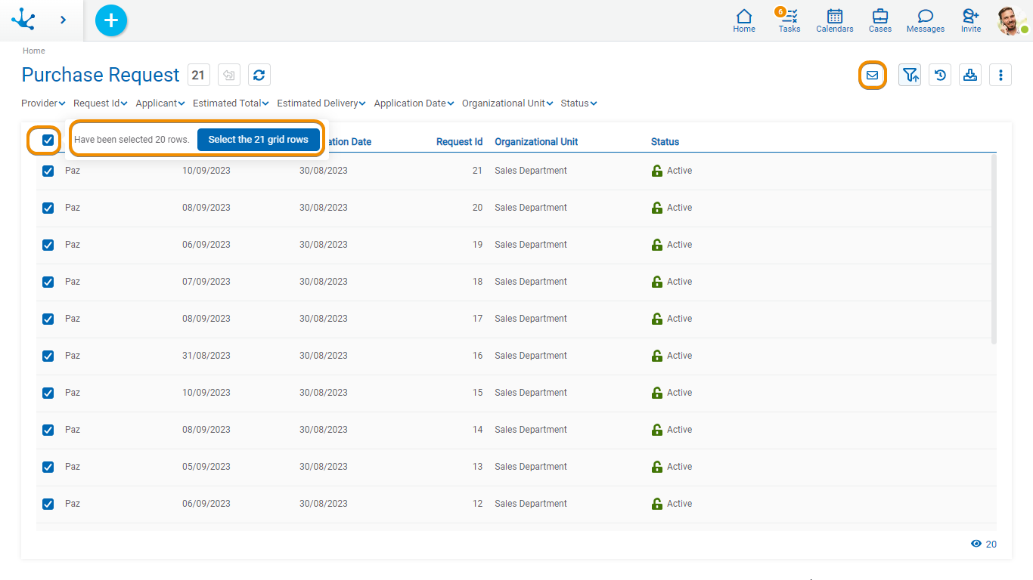Click the Home breadcrumb link
1033x580 pixels.
click(34, 51)
